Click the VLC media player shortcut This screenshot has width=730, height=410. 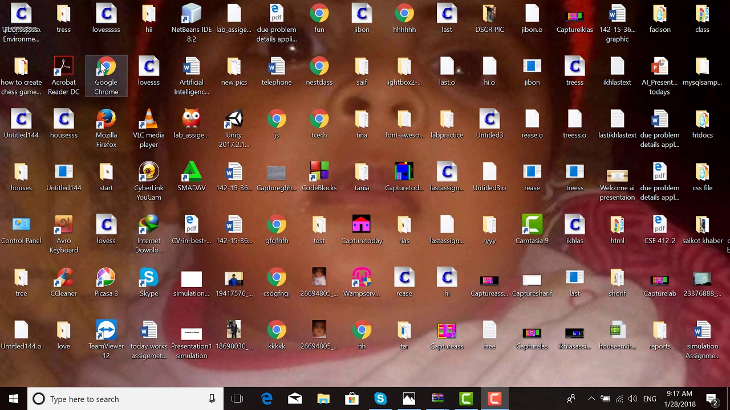(148, 129)
